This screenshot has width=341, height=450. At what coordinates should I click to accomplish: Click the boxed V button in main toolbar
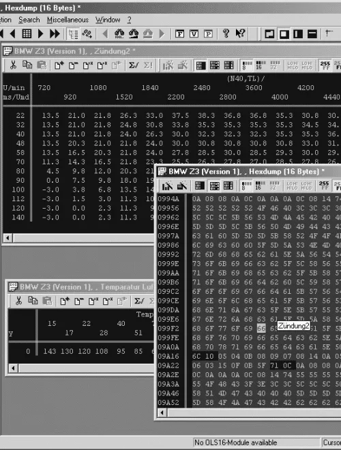pos(194,34)
